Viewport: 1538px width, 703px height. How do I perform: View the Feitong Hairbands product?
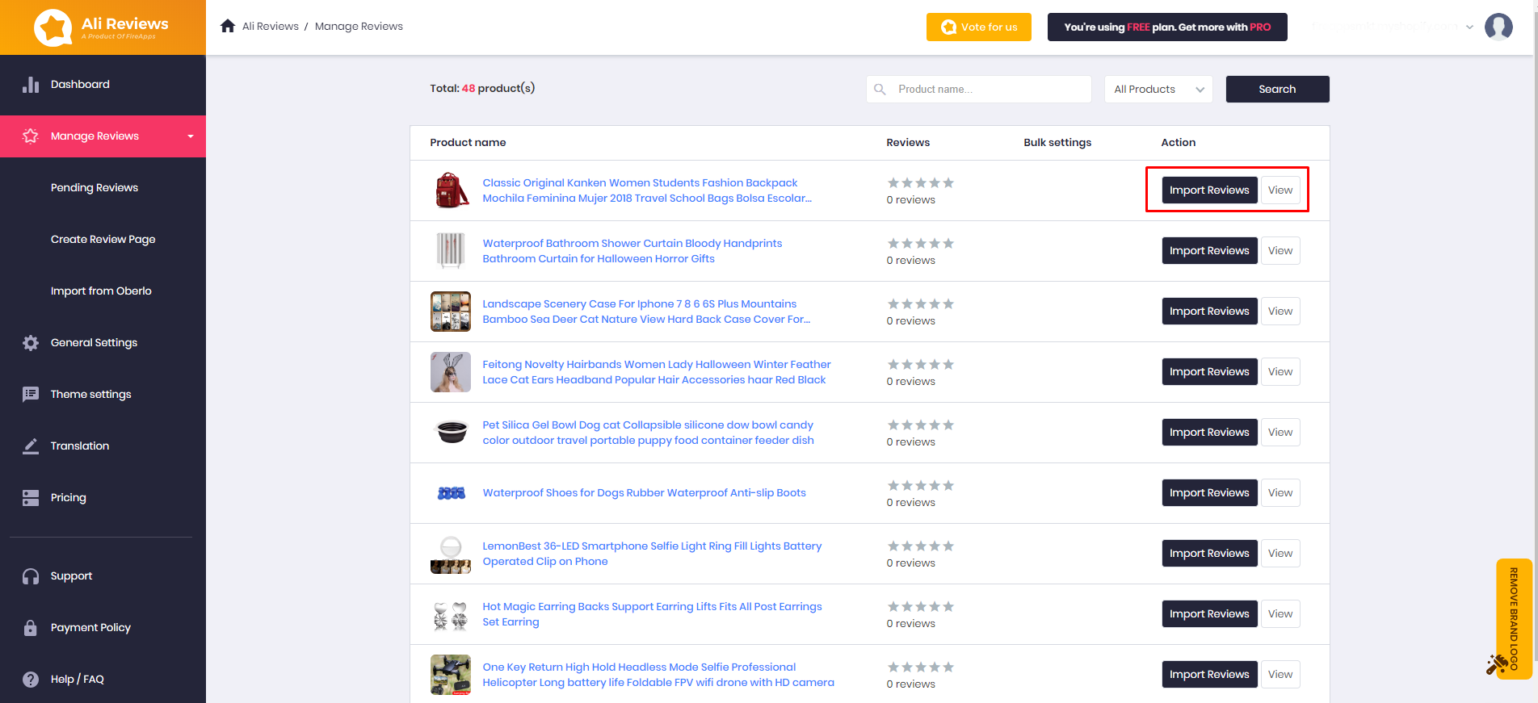1280,371
